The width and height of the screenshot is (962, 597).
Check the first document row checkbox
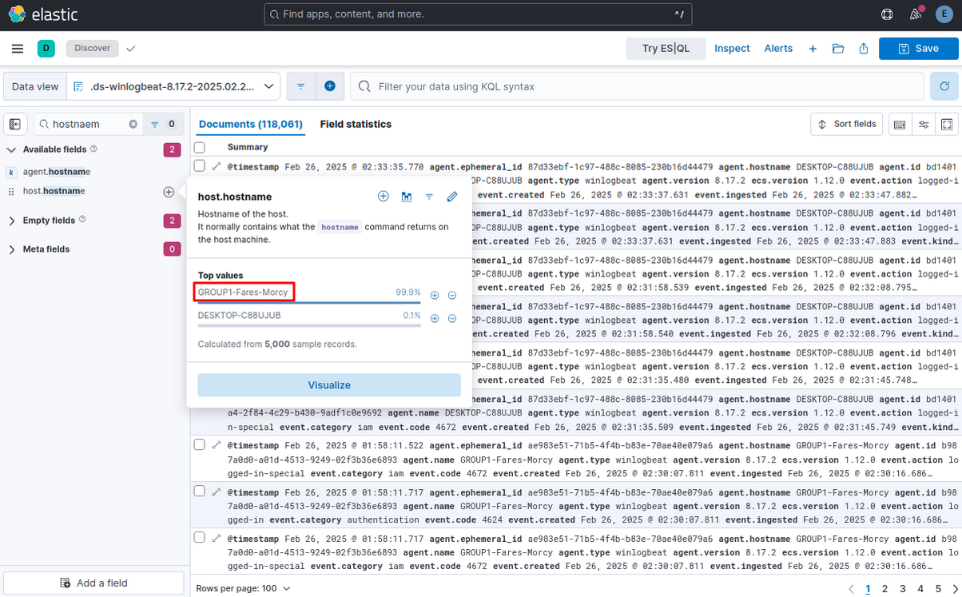tap(200, 166)
